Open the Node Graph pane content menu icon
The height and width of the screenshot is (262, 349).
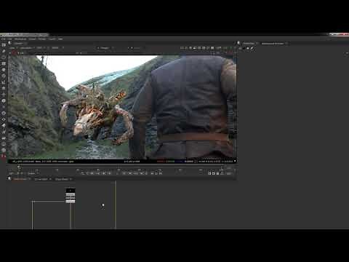click(9, 179)
